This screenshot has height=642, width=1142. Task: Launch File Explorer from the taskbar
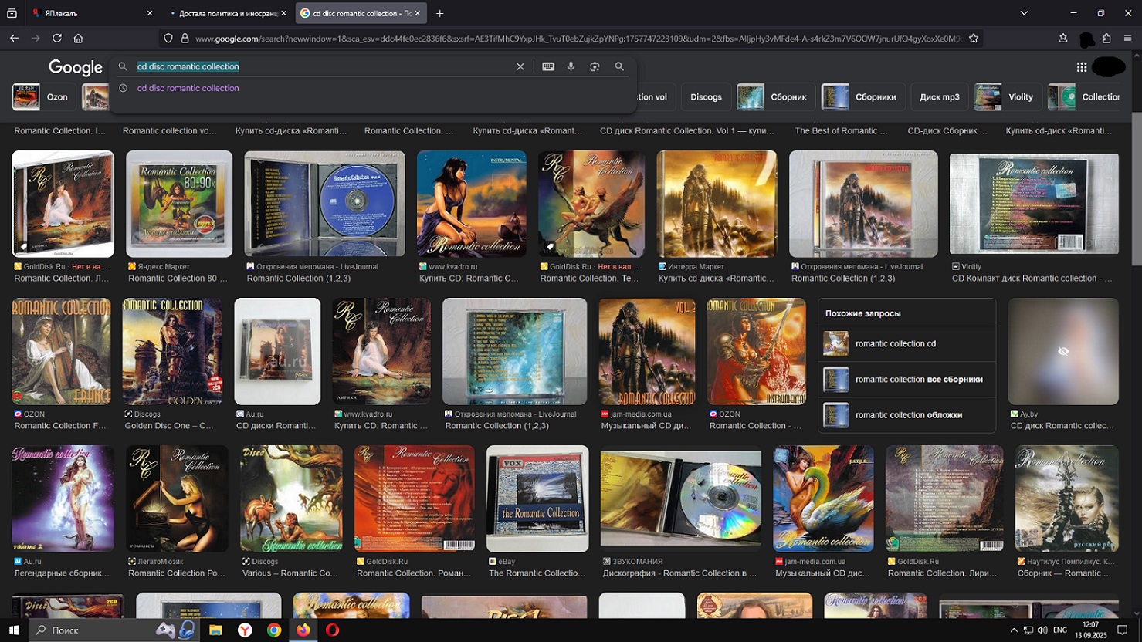215,630
